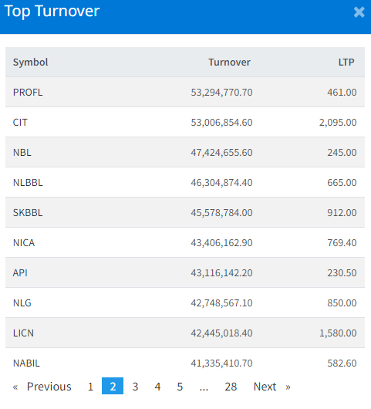Select the active page 2 button
The height and width of the screenshot is (409, 371).
pyautogui.click(x=113, y=386)
